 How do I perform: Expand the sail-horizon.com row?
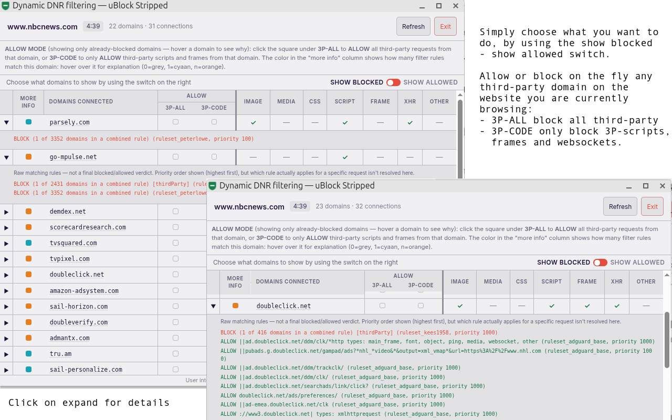click(7, 307)
